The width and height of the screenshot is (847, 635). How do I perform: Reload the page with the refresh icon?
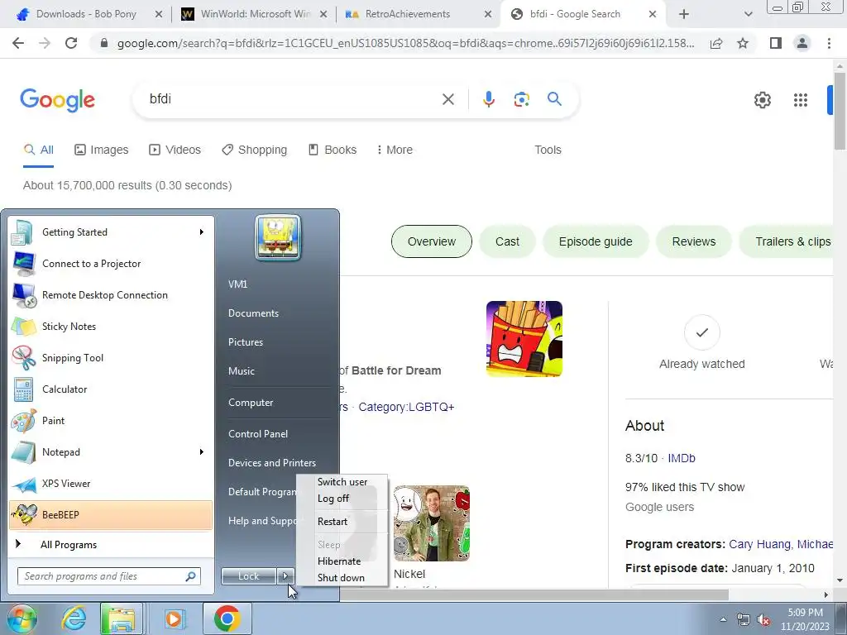(71, 43)
